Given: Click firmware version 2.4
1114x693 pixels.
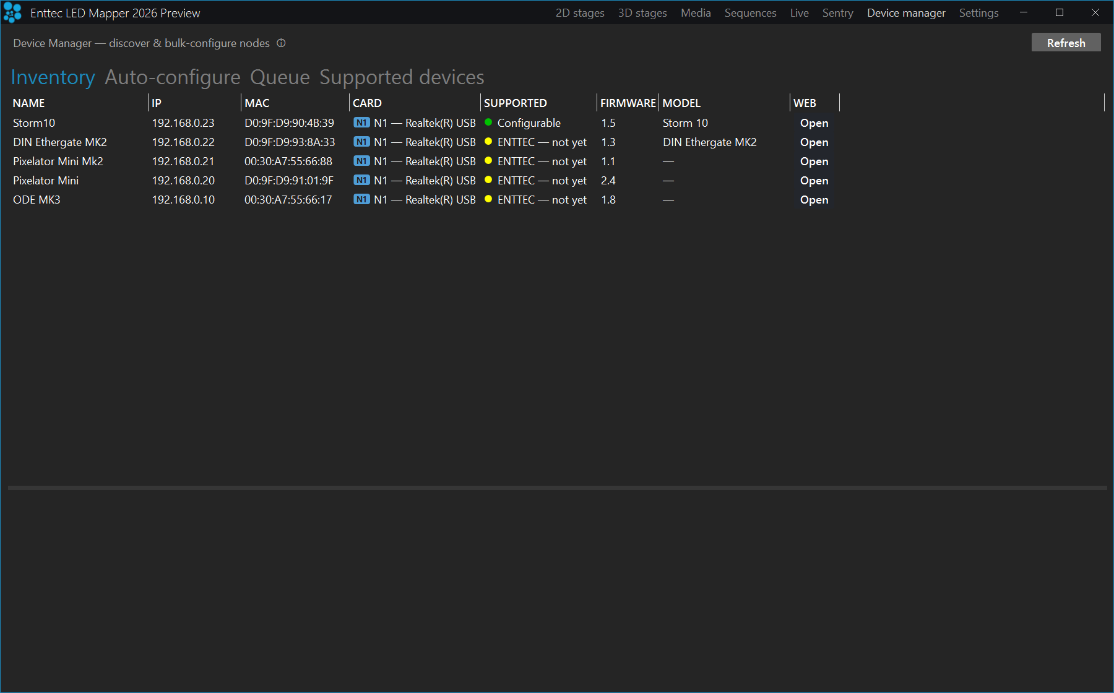Looking at the screenshot, I should [x=608, y=181].
